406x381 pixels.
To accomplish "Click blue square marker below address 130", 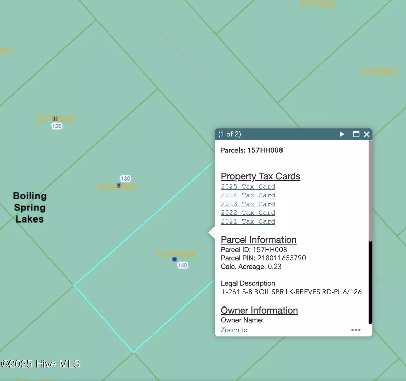I will click(119, 185).
